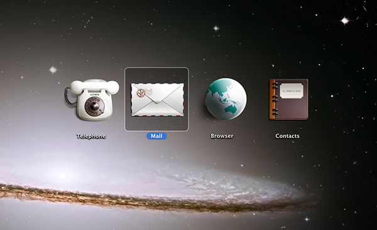Click the postmark stamp on the envelope
Viewport: 377px width, 230px height.
(x=145, y=93)
